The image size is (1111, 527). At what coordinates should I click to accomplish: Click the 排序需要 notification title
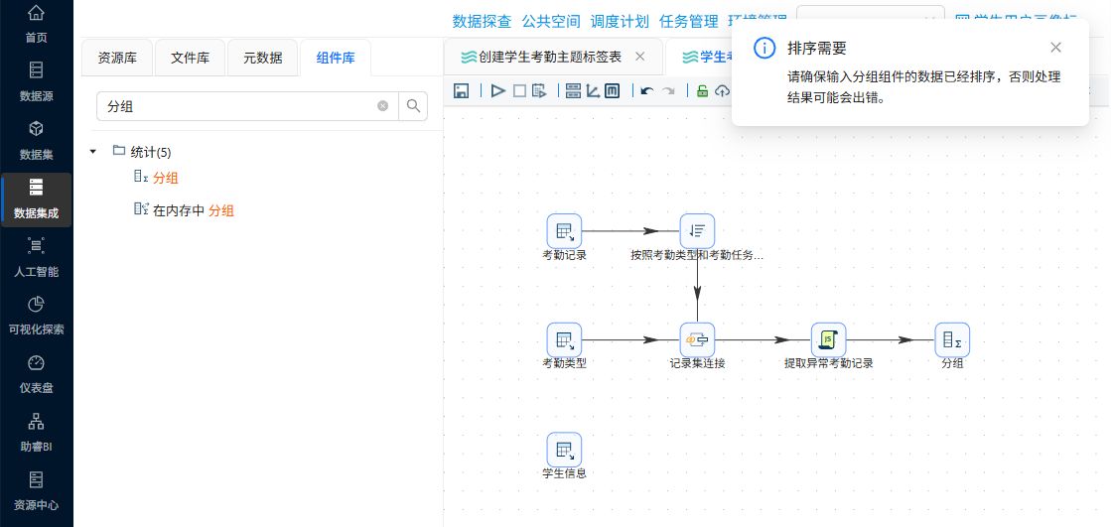(817, 49)
